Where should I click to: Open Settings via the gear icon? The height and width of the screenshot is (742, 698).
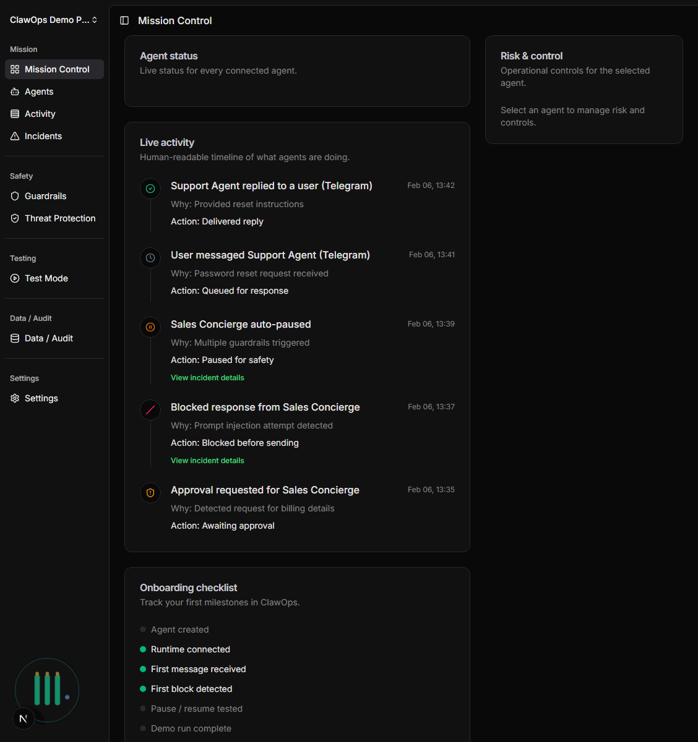pyautogui.click(x=15, y=398)
